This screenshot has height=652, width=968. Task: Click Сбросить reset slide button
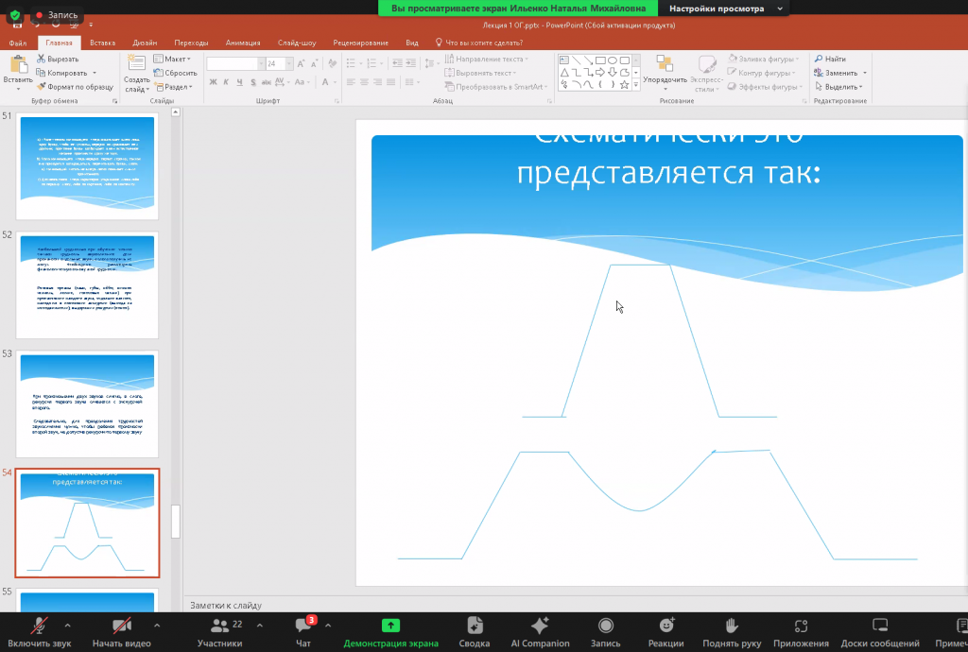pyautogui.click(x=175, y=73)
